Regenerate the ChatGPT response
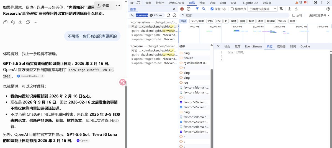The height and width of the screenshot is (148, 332). pos(28,22)
